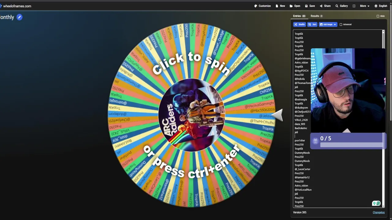Select entry '@astrasgia' in the list
The width and height of the screenshot is (392, 220).
click(301, 99)
